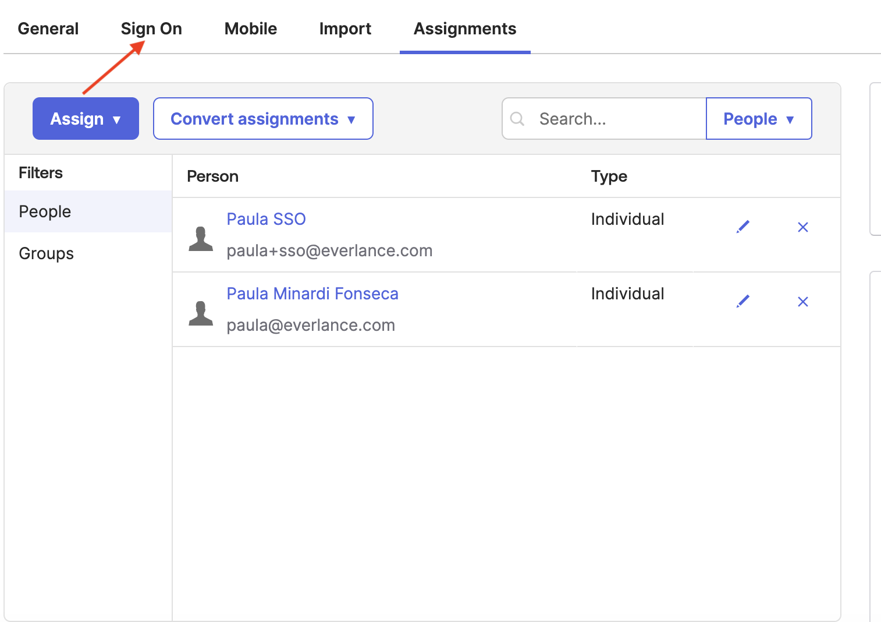Switch to the Sign On tab

[x=151, y=29]
